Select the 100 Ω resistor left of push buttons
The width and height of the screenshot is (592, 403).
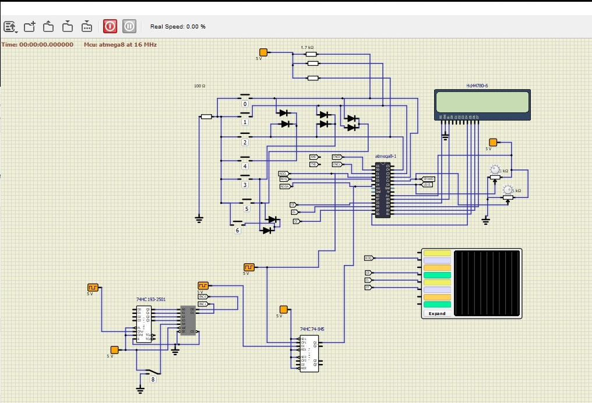(x=206, y=116)
